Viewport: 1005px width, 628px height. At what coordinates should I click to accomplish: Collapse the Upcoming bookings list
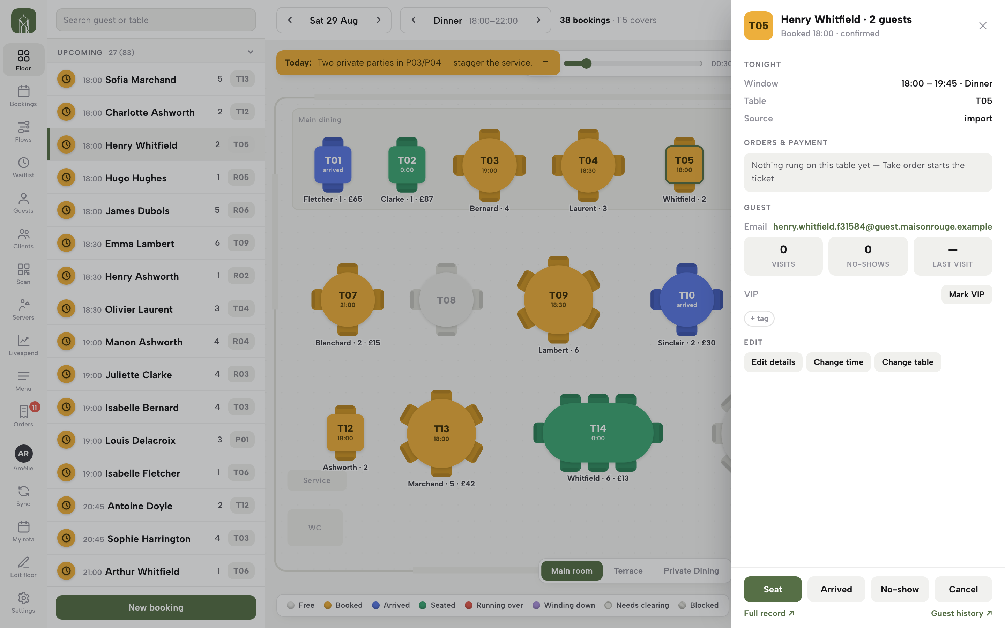point(251,52)
